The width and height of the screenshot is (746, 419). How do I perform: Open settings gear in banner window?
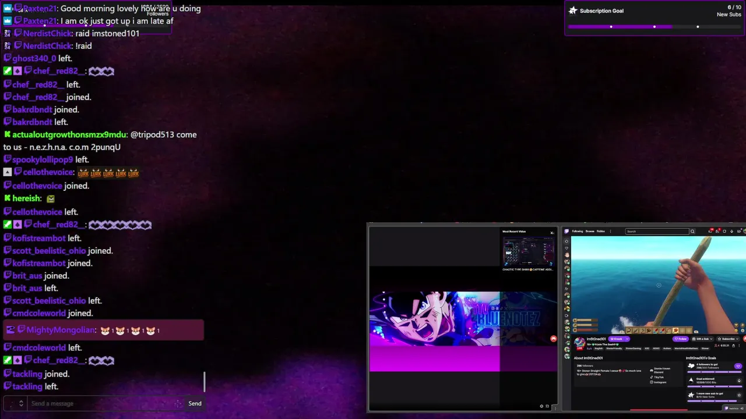(541, 406)
